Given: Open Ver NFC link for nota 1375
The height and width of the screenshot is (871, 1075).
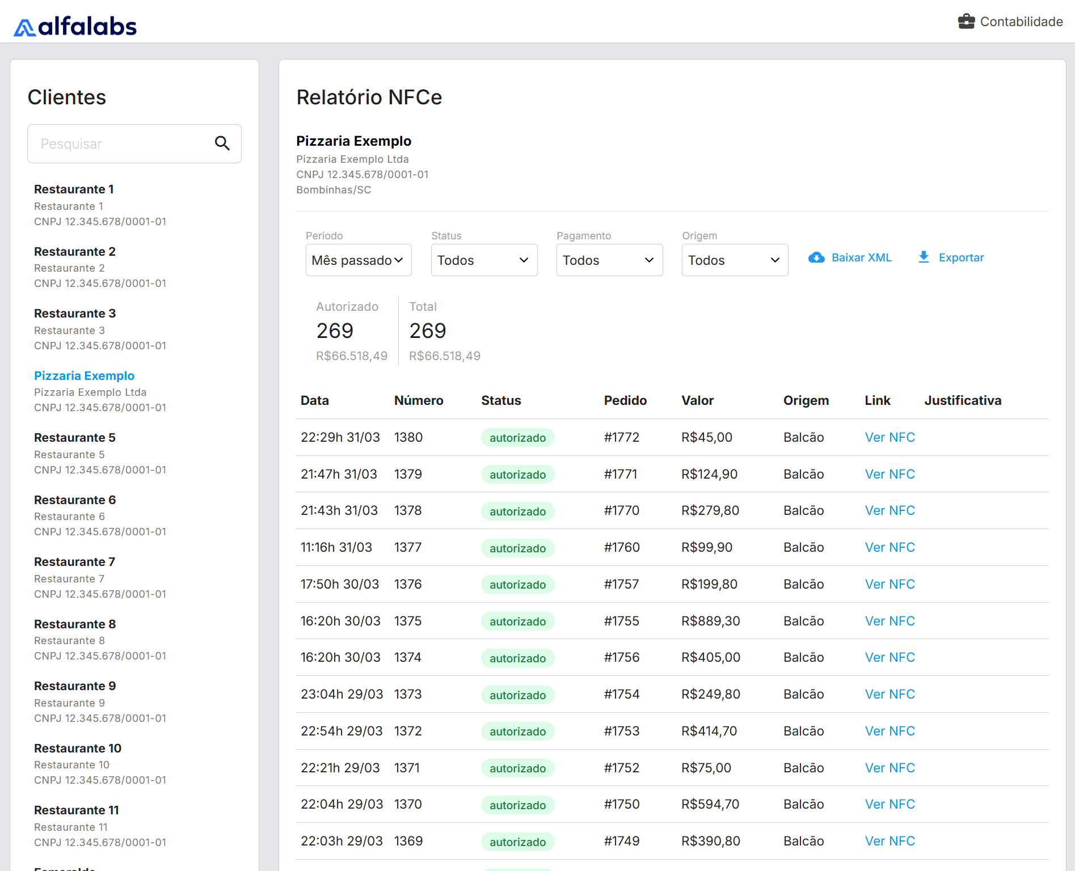Looking at the screenshot, I should pos(889,621).
